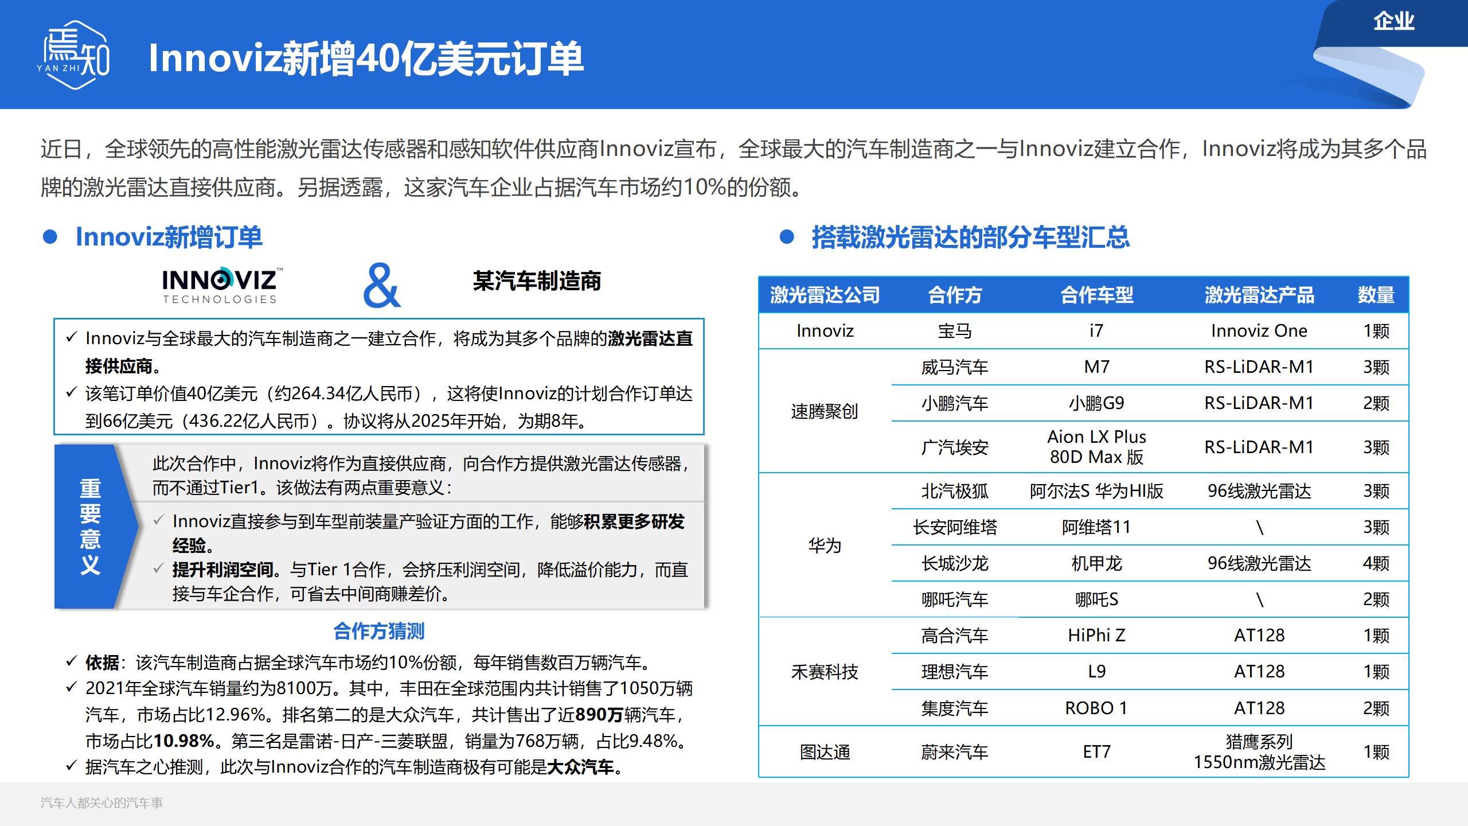The width and height of the screenshot is (1468, 826).
Task: Click the Innoviz Technologies logo
Action: (x=222, y=286)
